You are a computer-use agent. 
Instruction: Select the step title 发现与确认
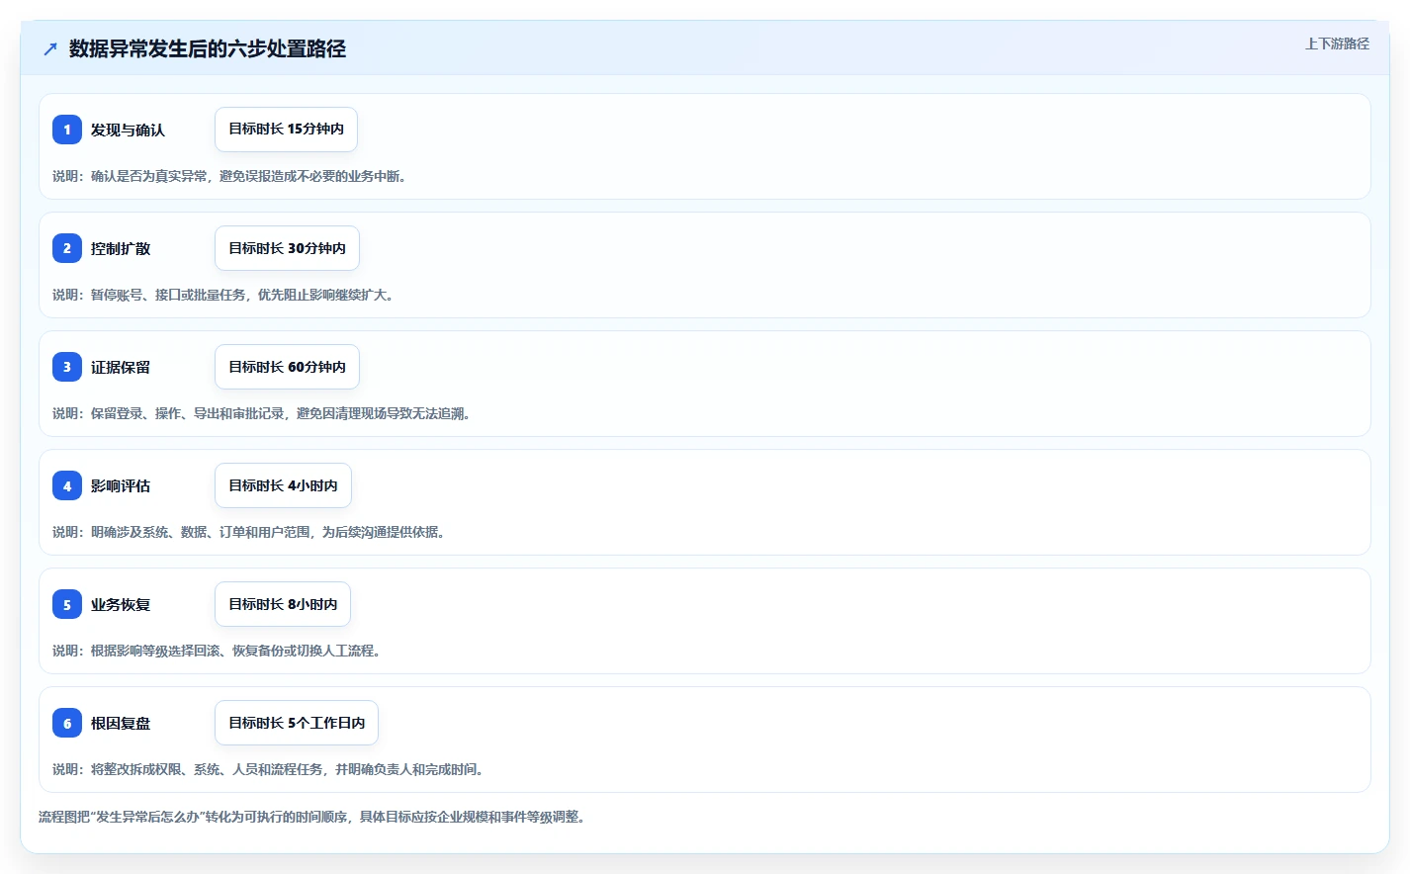tap(128, 130)
